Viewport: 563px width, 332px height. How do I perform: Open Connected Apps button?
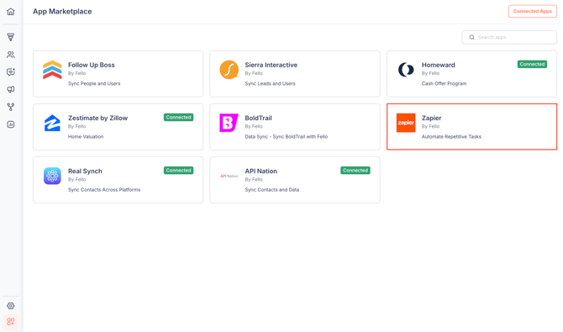[533, 11]
